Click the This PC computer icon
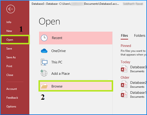Viewport: 147px width, 115px height. (44, 62)
